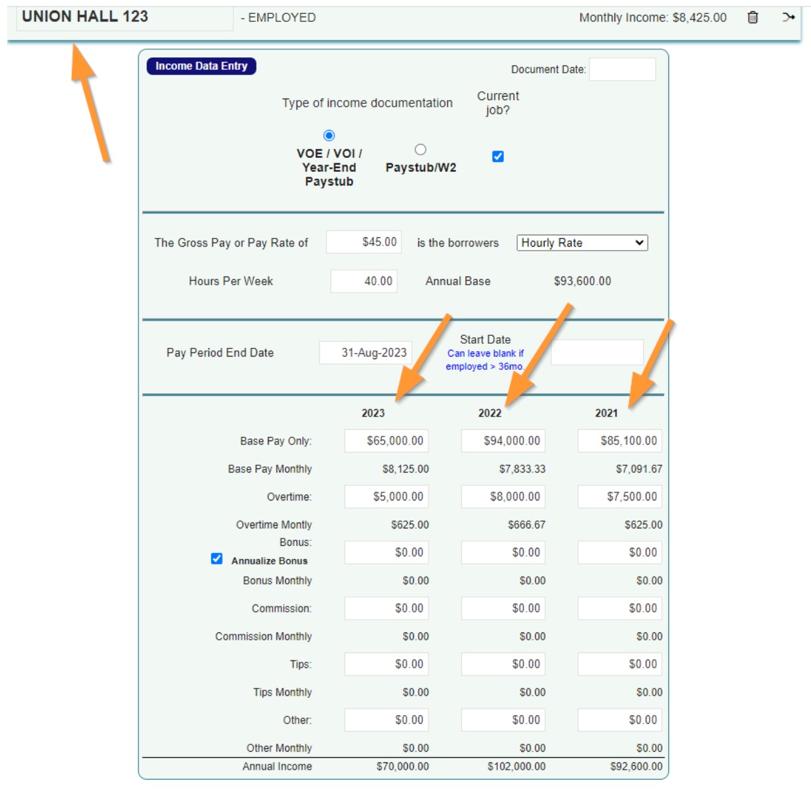Image resolution: width=811 pixels, height=791 pixels.
Task: Select the 2023 Base Pay Only field
Action: click(387, 440)
